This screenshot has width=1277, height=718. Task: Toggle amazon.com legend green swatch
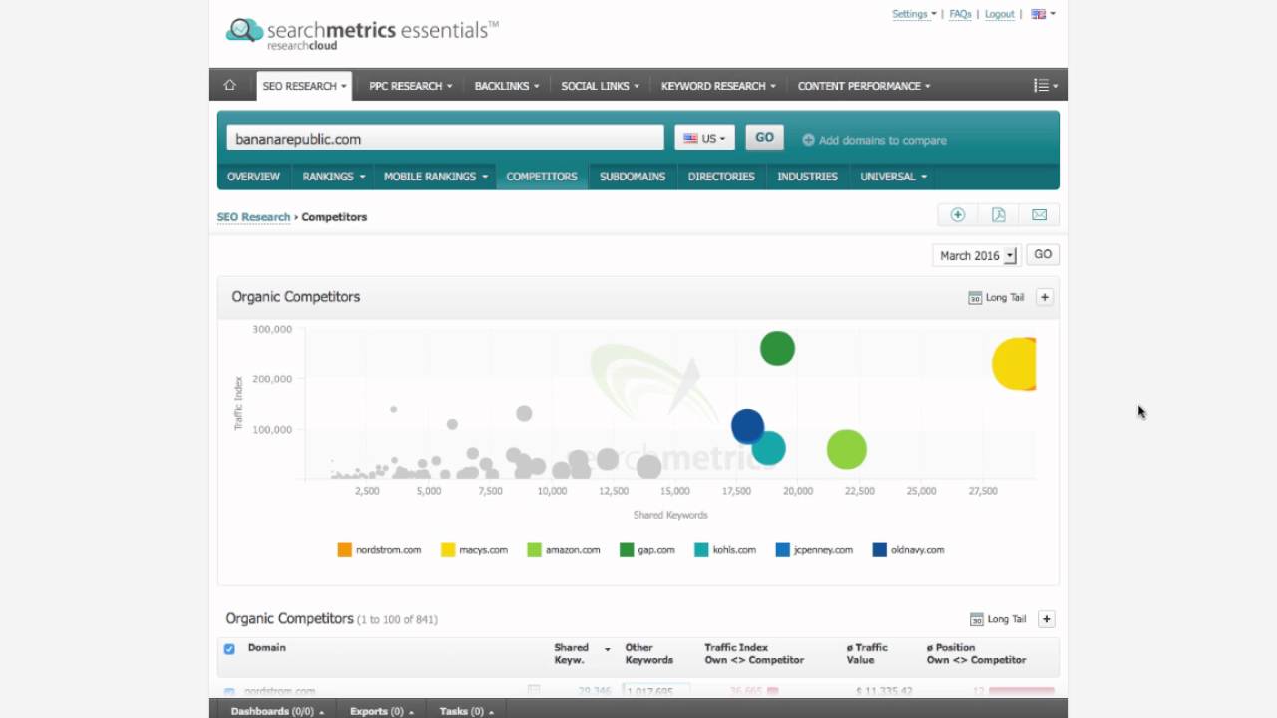coord(534,550)
